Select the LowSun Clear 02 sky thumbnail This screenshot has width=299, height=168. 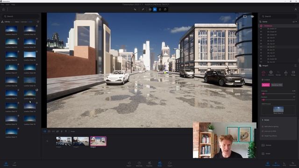click(30, 29)
